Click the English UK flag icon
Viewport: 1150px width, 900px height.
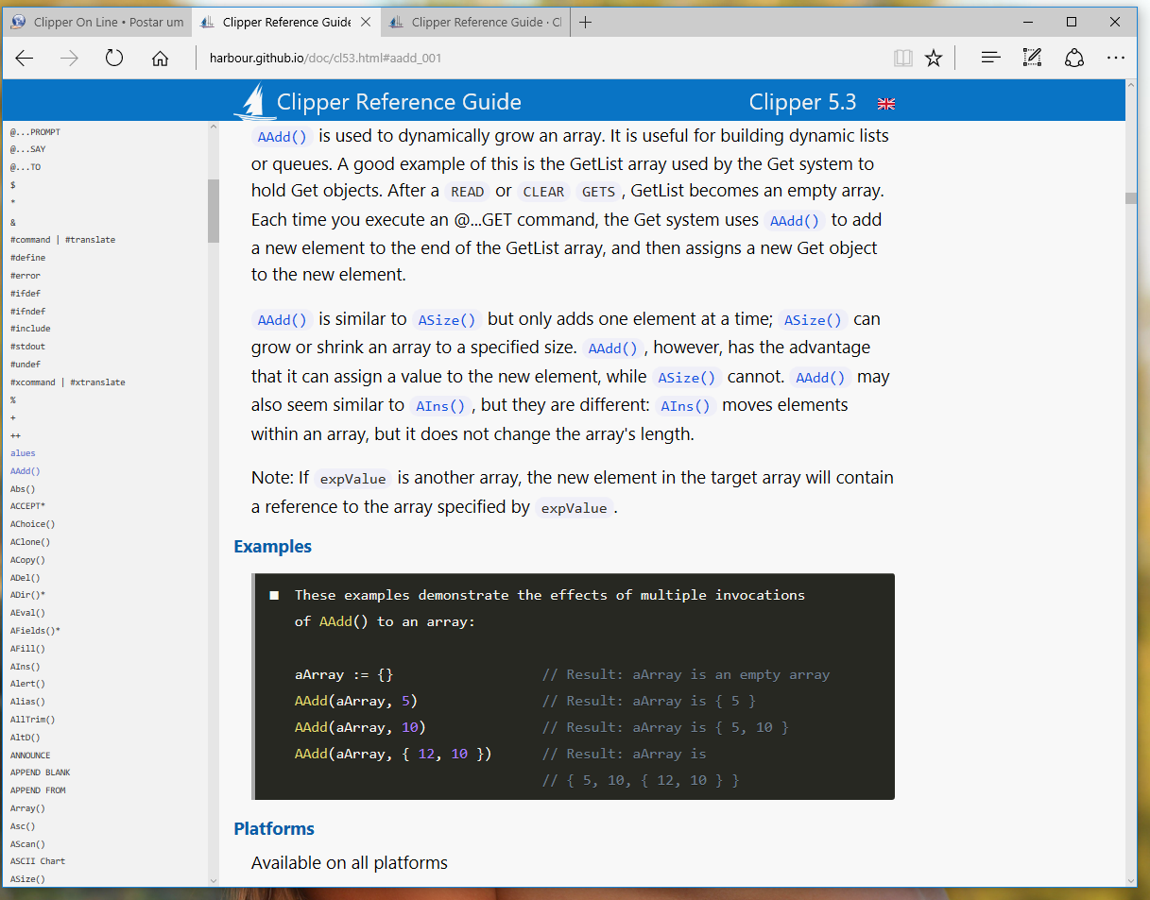[886, 103]
